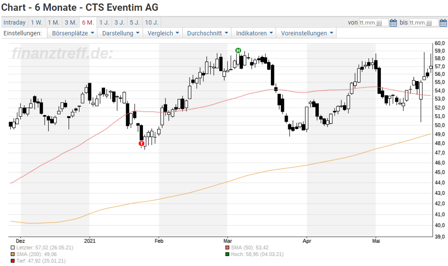Image resolution: width=448 pixels, height=266 pixels.
Task: Select the 3 M. timeframe tab
Action: pyautogui.click(x=71, y=22)
